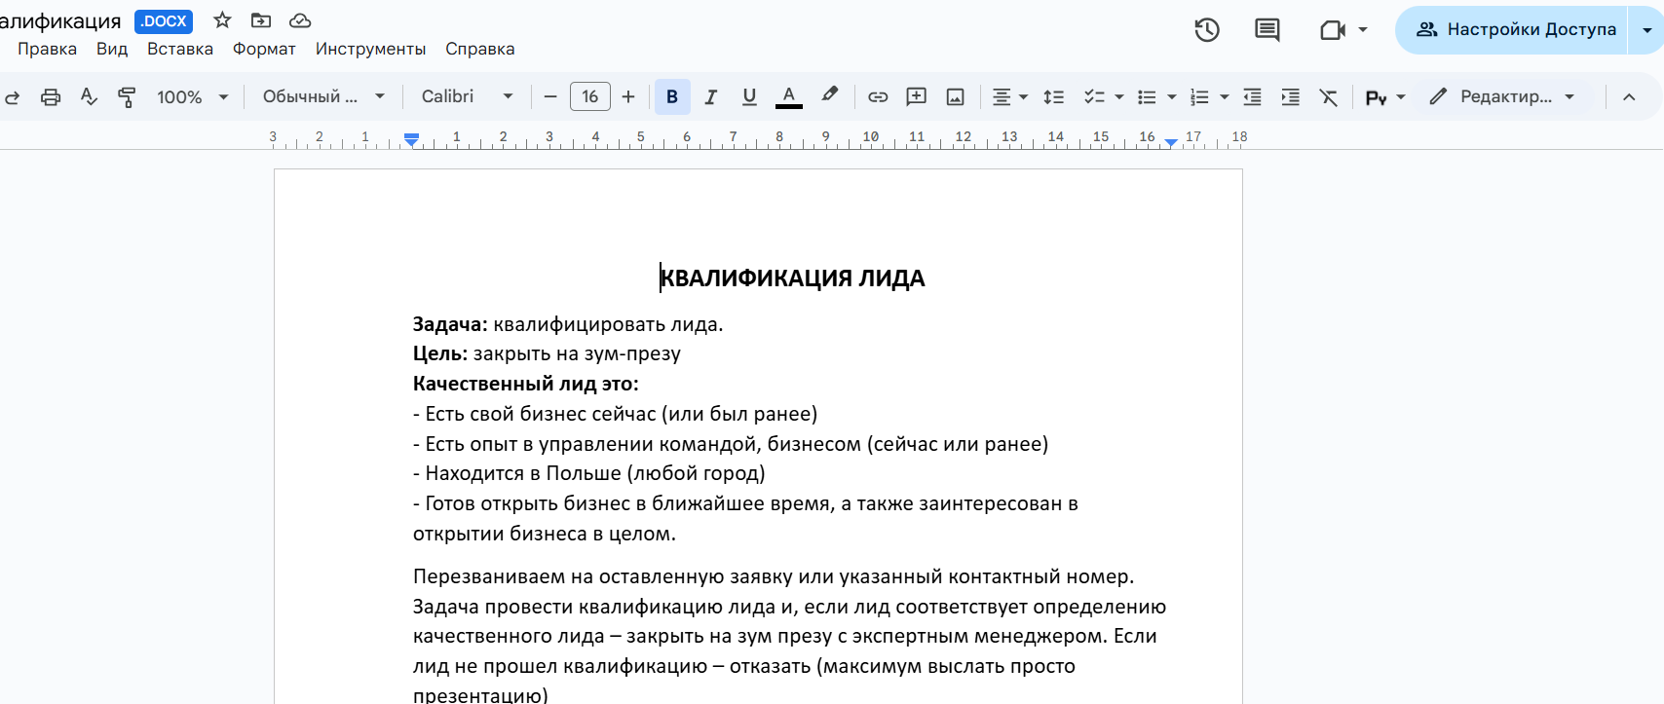The image size is (1664, 704).
Task: Print the document with printer icon
Action: 51,97
